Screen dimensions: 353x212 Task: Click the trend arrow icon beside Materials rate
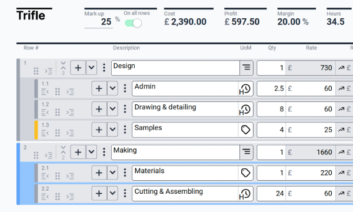[x=341, y=173]
